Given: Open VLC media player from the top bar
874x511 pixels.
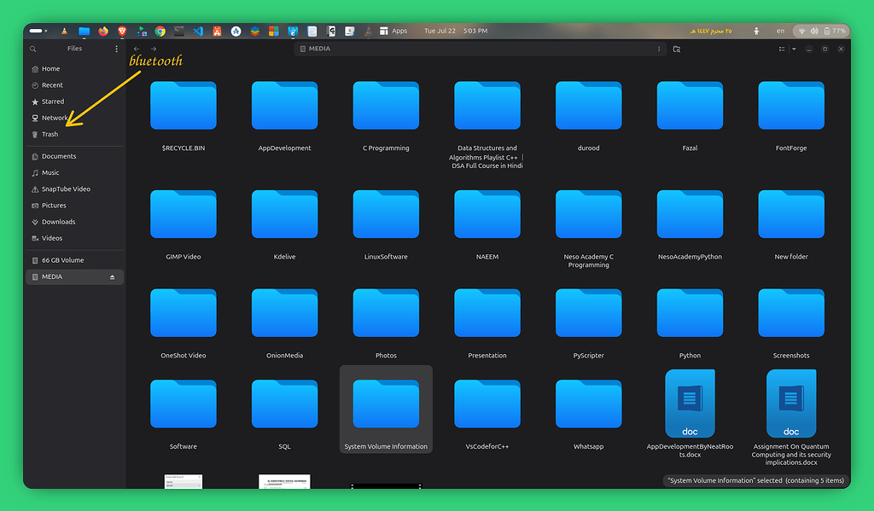Looking at the screenshot, I should 64,30.
